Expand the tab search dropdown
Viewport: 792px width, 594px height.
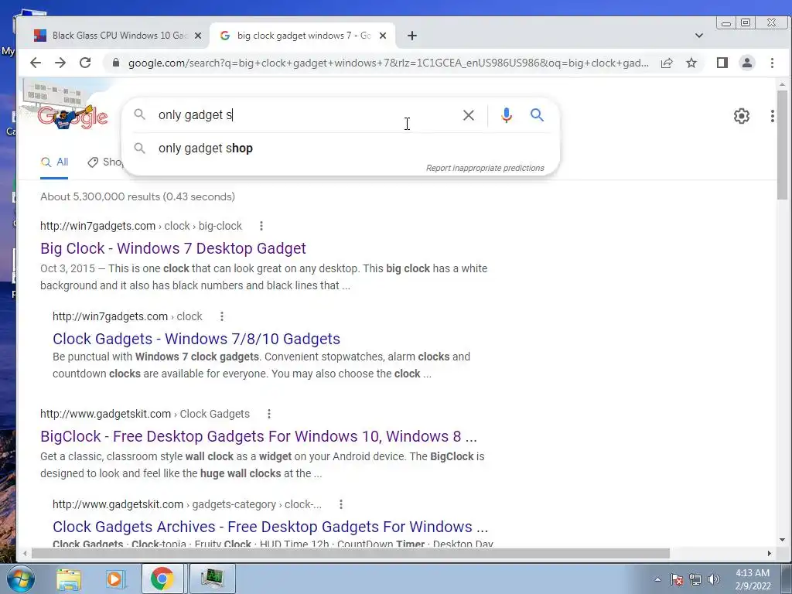point(699,36)
